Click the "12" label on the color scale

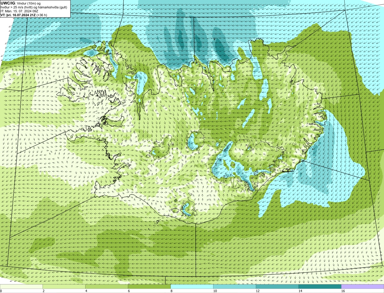coord(257,291)
